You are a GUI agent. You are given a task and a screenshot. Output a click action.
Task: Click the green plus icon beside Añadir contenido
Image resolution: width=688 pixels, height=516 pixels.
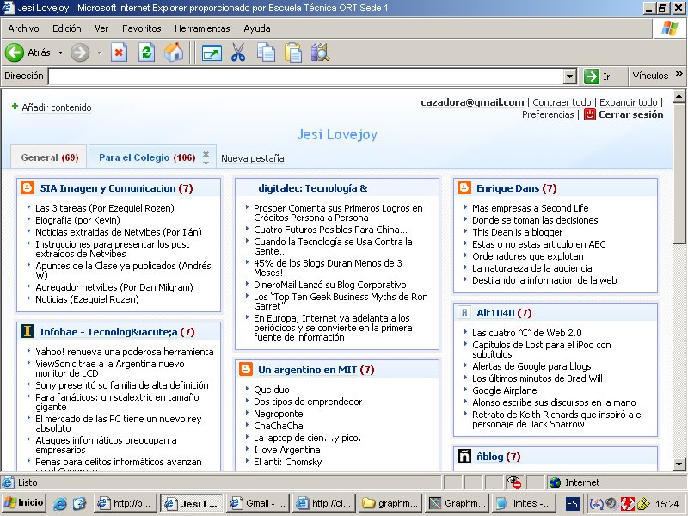[15, 107]
